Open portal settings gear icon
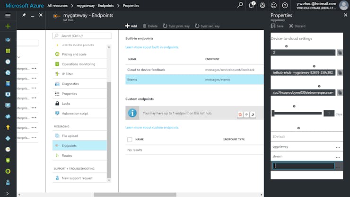Viewport: 350px width, 197px height. point(262,5)
